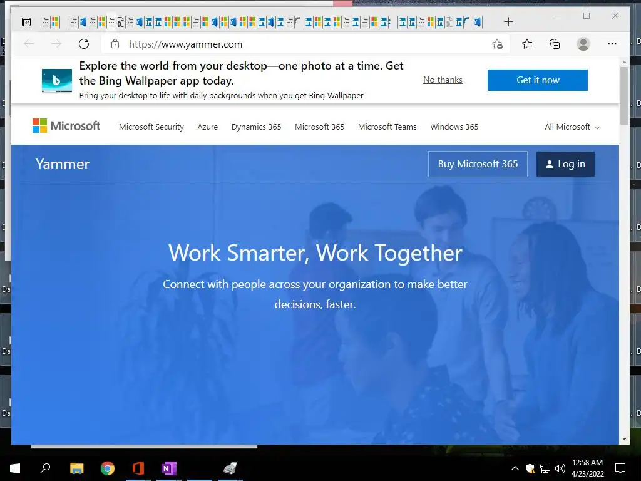Refresh the Yammer page
The image size is (641, 481).
[x=84, y=44]
